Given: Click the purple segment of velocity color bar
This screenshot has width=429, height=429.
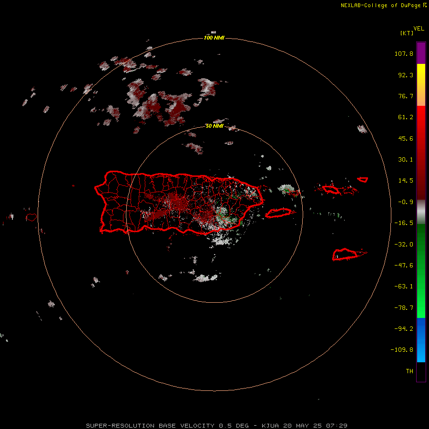Looking at the screenshot, I should [421, 53].
